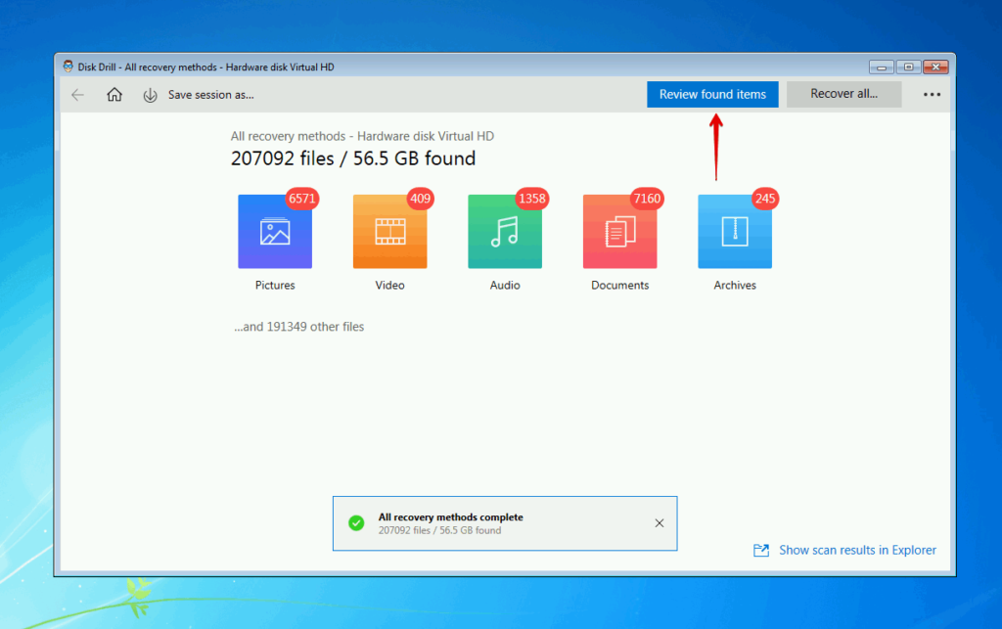1002x629 pixels.
Task: Click the back navigation arrow
Action: (x=77, y=94)
